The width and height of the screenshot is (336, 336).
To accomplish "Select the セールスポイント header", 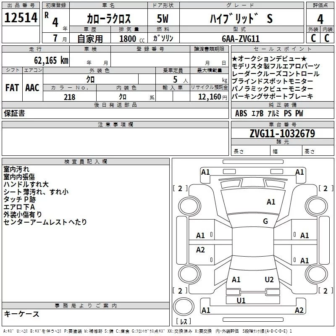I will point(282,49).
